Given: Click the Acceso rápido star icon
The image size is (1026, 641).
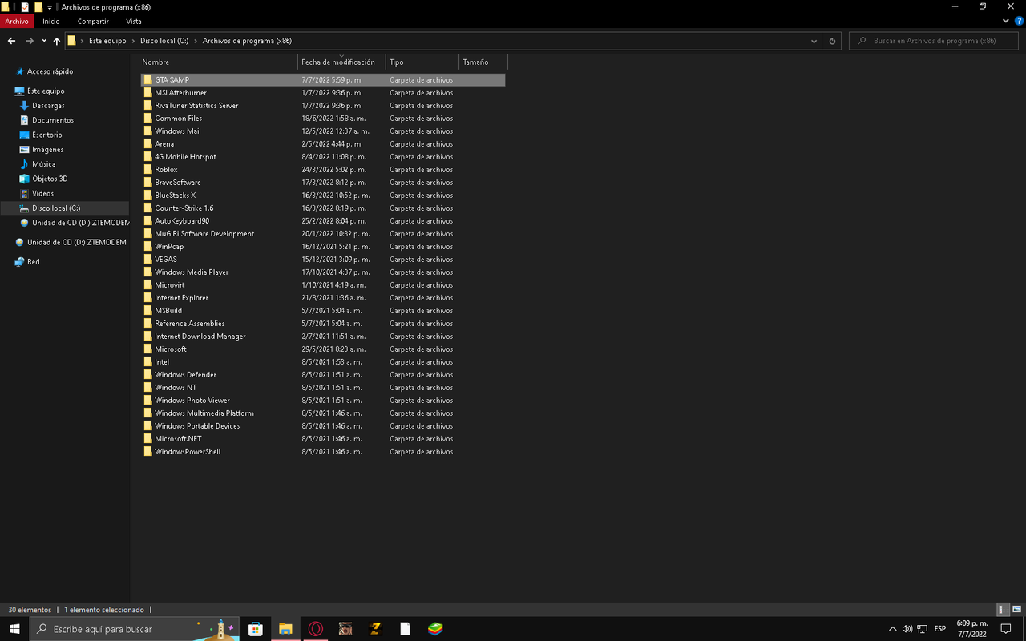Looking at the screenshot, I should pyautogui.click(x=20, y=71).
